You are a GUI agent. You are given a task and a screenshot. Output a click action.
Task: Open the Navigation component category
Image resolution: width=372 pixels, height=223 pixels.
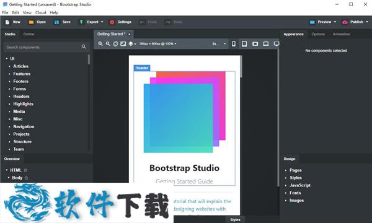pyautogui.click(x=24, y=126)
